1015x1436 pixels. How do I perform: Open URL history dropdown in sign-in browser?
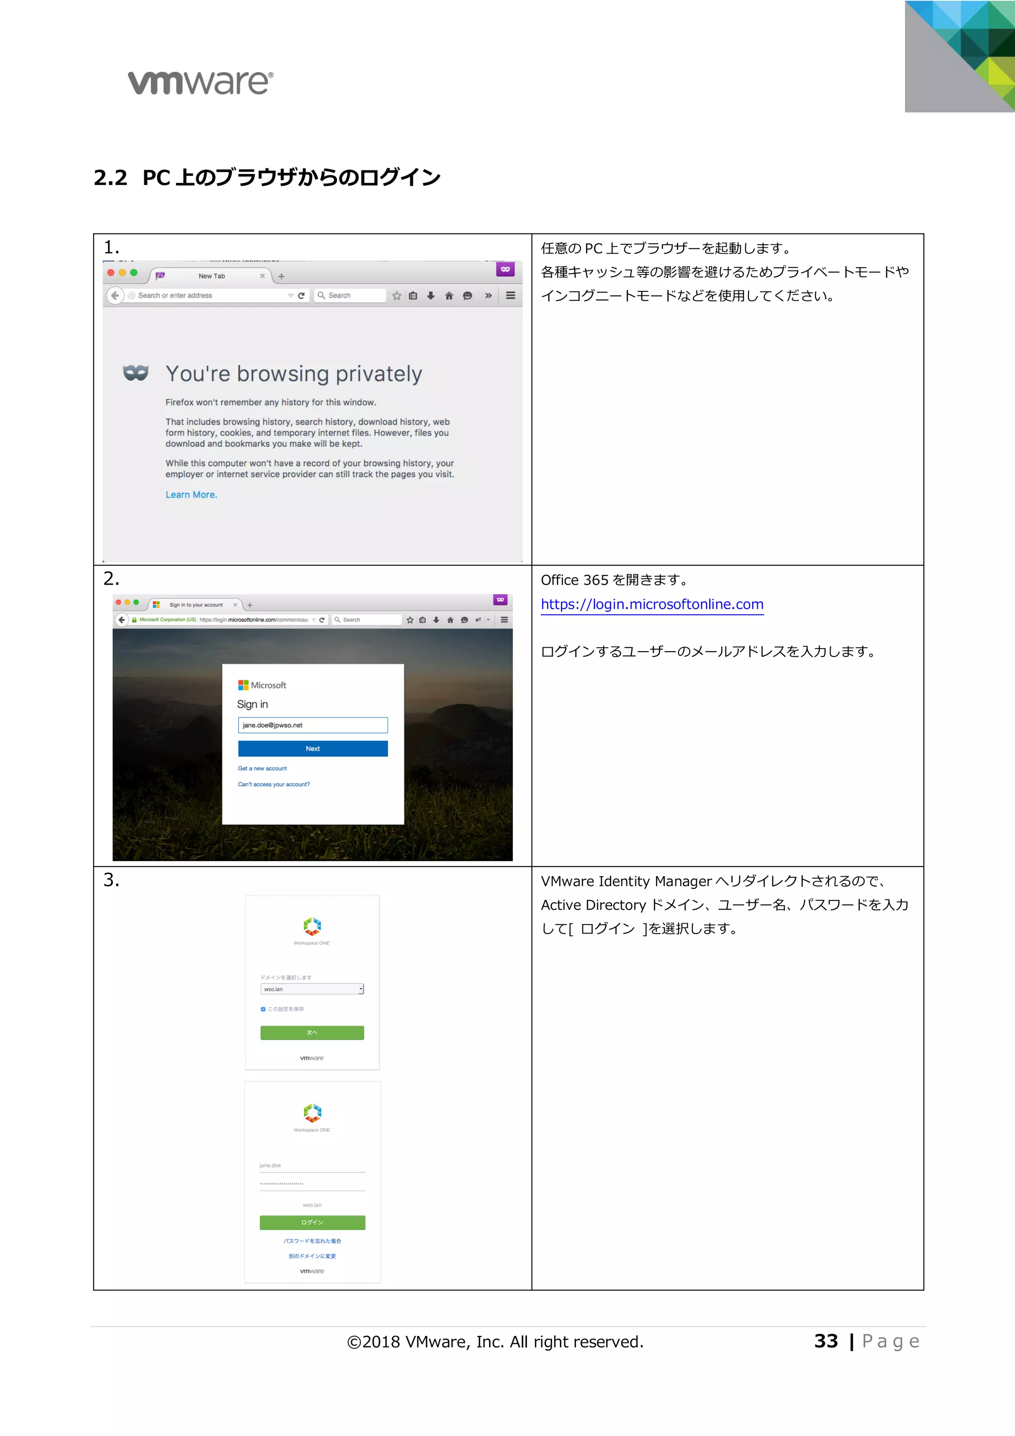(x=314, y=620)
